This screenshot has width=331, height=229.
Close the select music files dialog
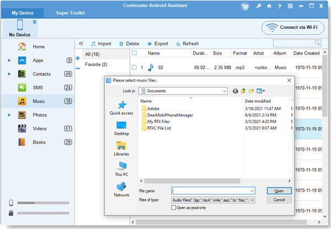point(289,81)
